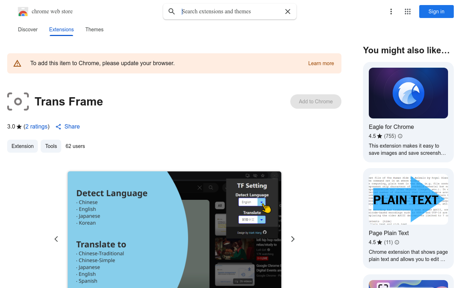Select the Extensions tab

tap(62, 30)
